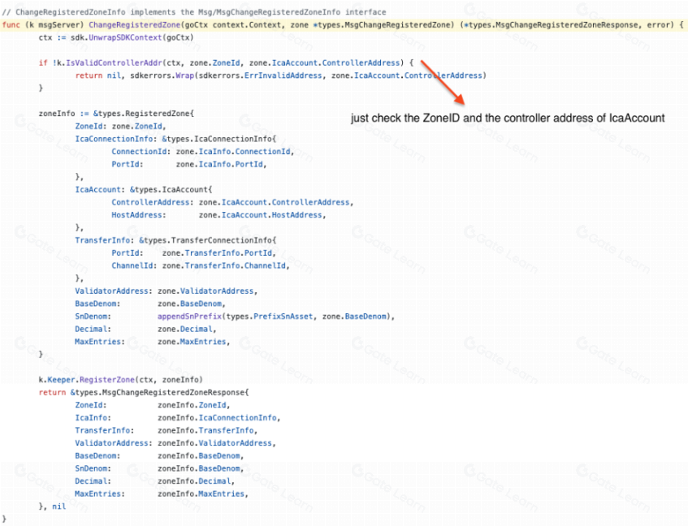Screen dimensions: 688x526
Task: Click 'zone.MaxEntries' value
Action: click(x=192, y=342)
